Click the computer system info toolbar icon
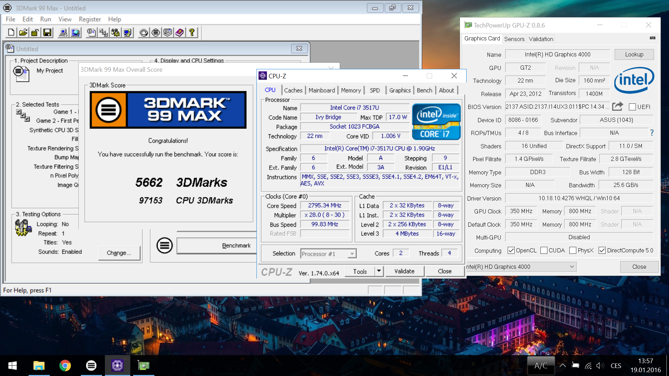 click(63, 33)
